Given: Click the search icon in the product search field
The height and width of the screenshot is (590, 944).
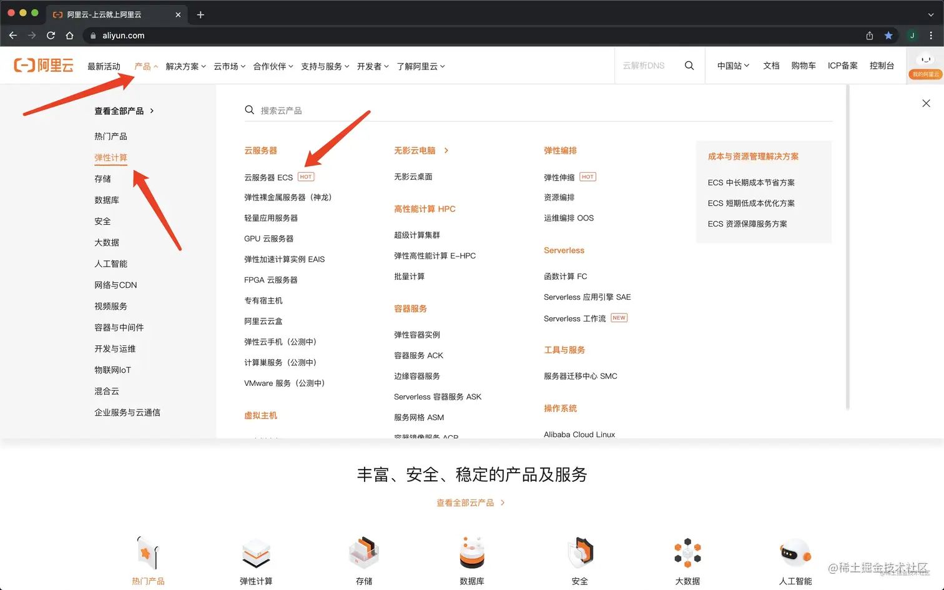Looking at the screenshot, I should (x=249, y=110).
